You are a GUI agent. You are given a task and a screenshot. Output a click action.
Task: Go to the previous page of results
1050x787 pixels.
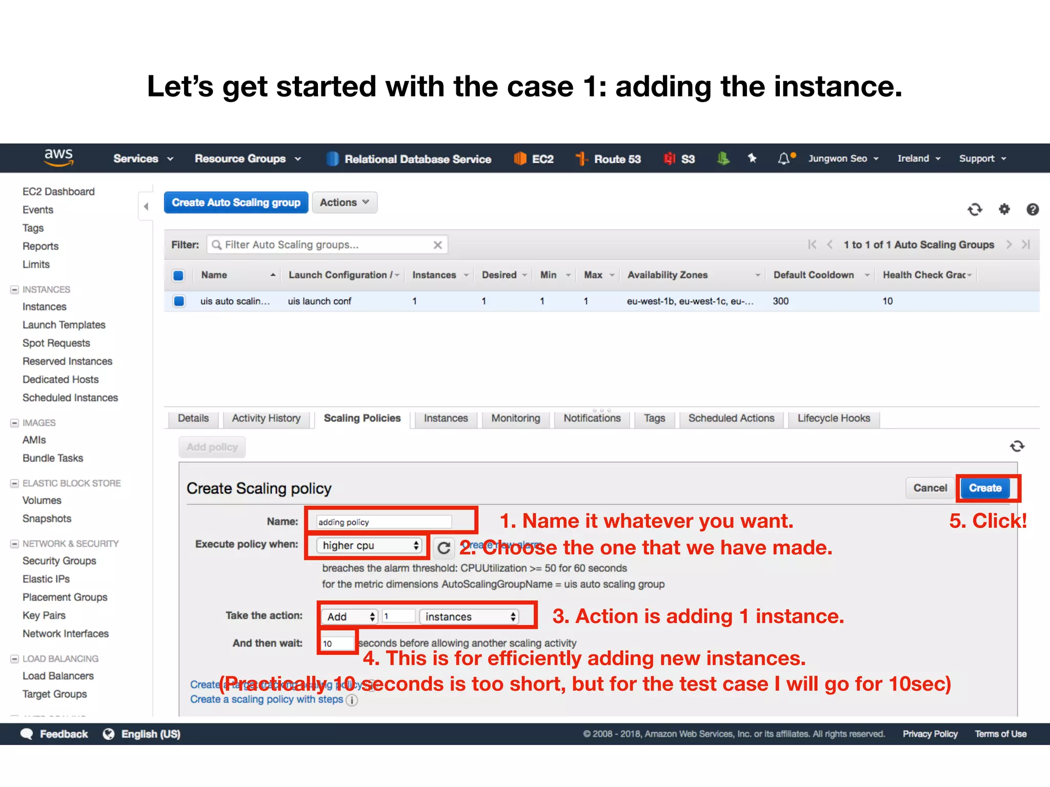(830, 244)
